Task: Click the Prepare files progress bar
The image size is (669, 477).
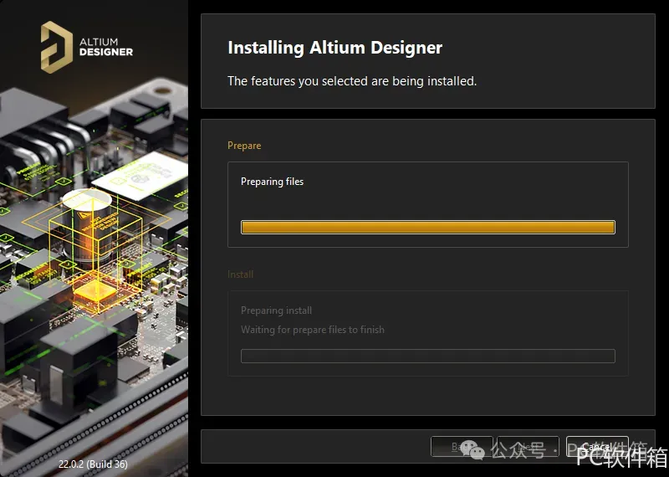Action: click(428, 227)
